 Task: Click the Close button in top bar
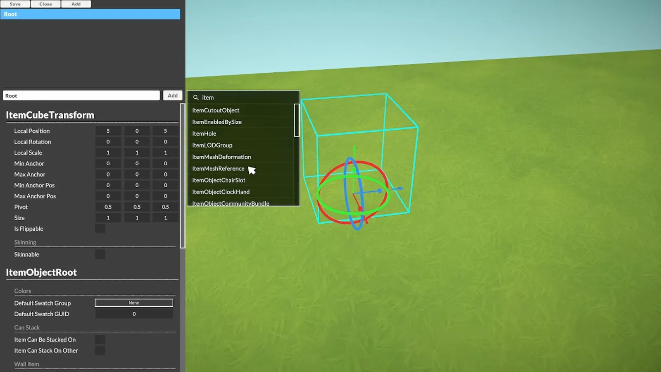coord(45,4)
